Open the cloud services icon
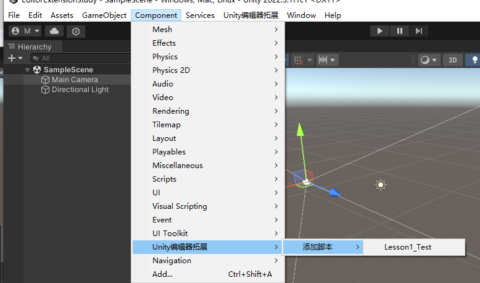This screenshot has width=480, height=283. click(x=54, y=31)
